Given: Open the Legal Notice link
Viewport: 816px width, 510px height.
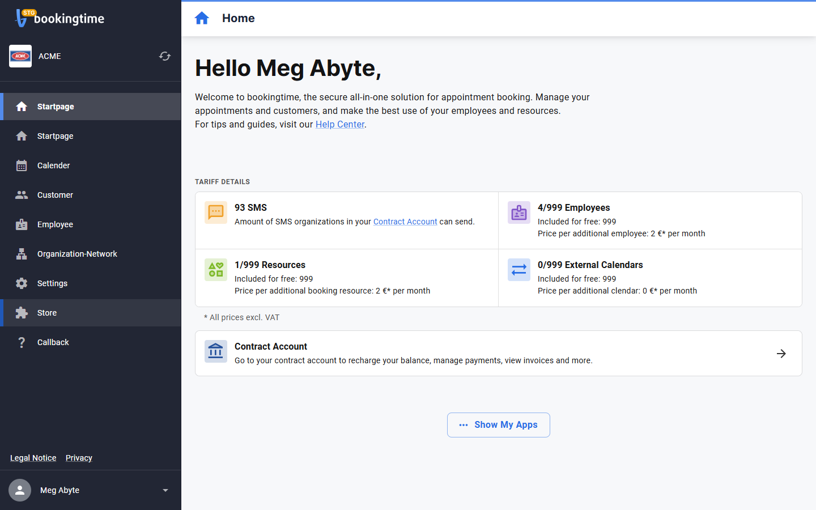Looking at the screenshot, I should pos(33,458).
